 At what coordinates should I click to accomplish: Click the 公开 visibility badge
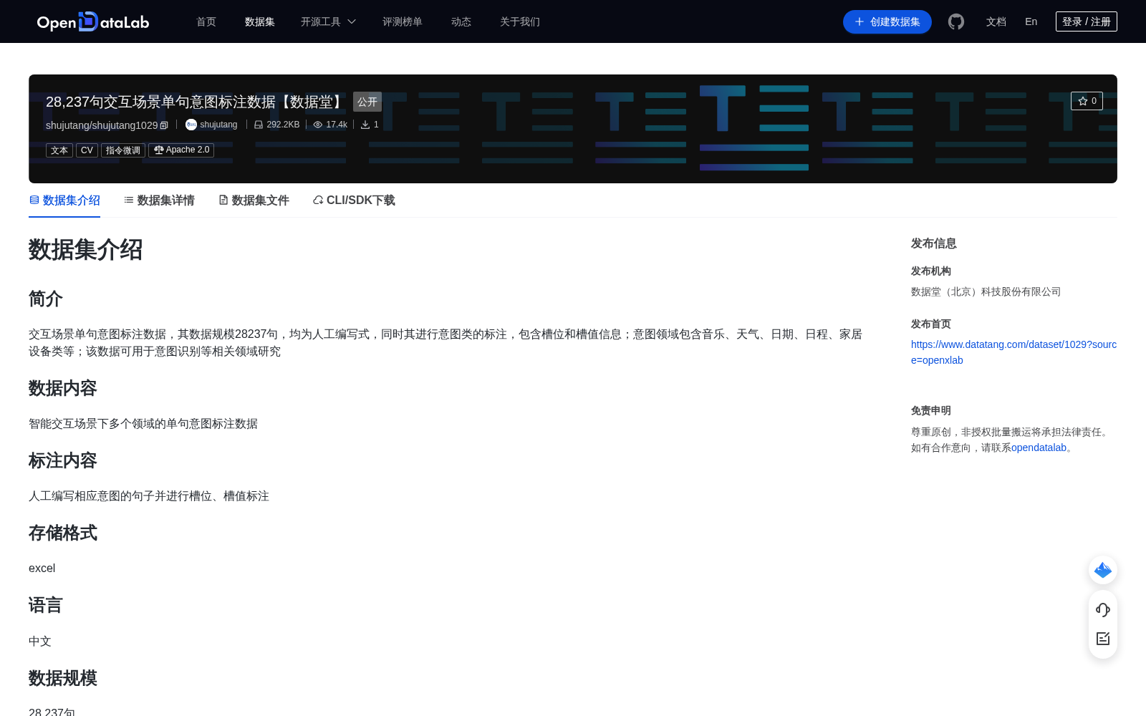coord(367,102)
